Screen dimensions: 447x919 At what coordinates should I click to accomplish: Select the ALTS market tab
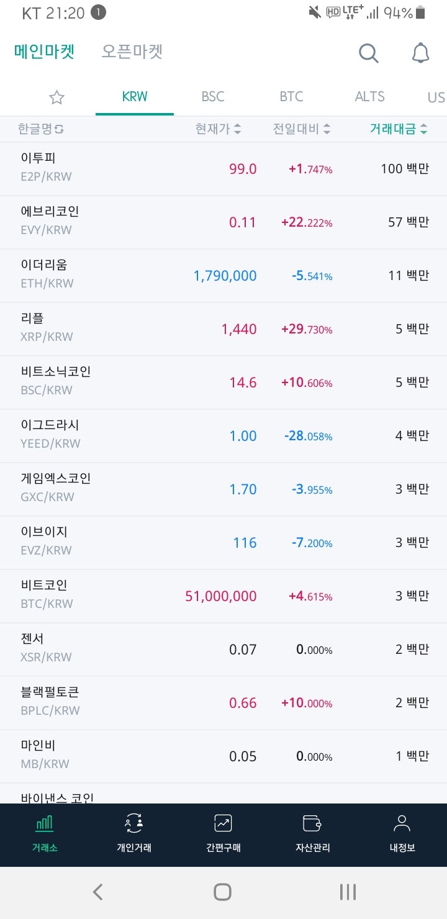(369, 97)
